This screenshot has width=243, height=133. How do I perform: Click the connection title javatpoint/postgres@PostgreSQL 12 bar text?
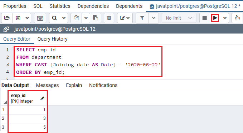click(x=55, y=29)
